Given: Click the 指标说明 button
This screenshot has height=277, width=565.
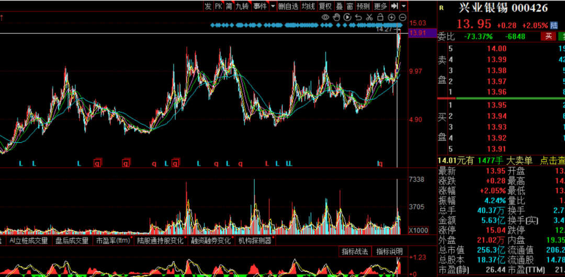Looking at the screenshot, I should (389, 251).
